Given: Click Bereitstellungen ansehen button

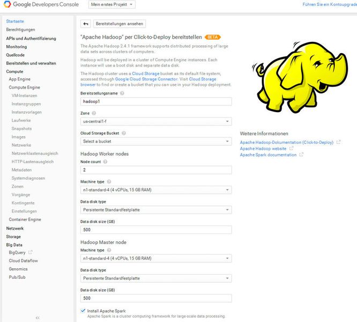Looking at the screenshot, I should coord(120,24).
